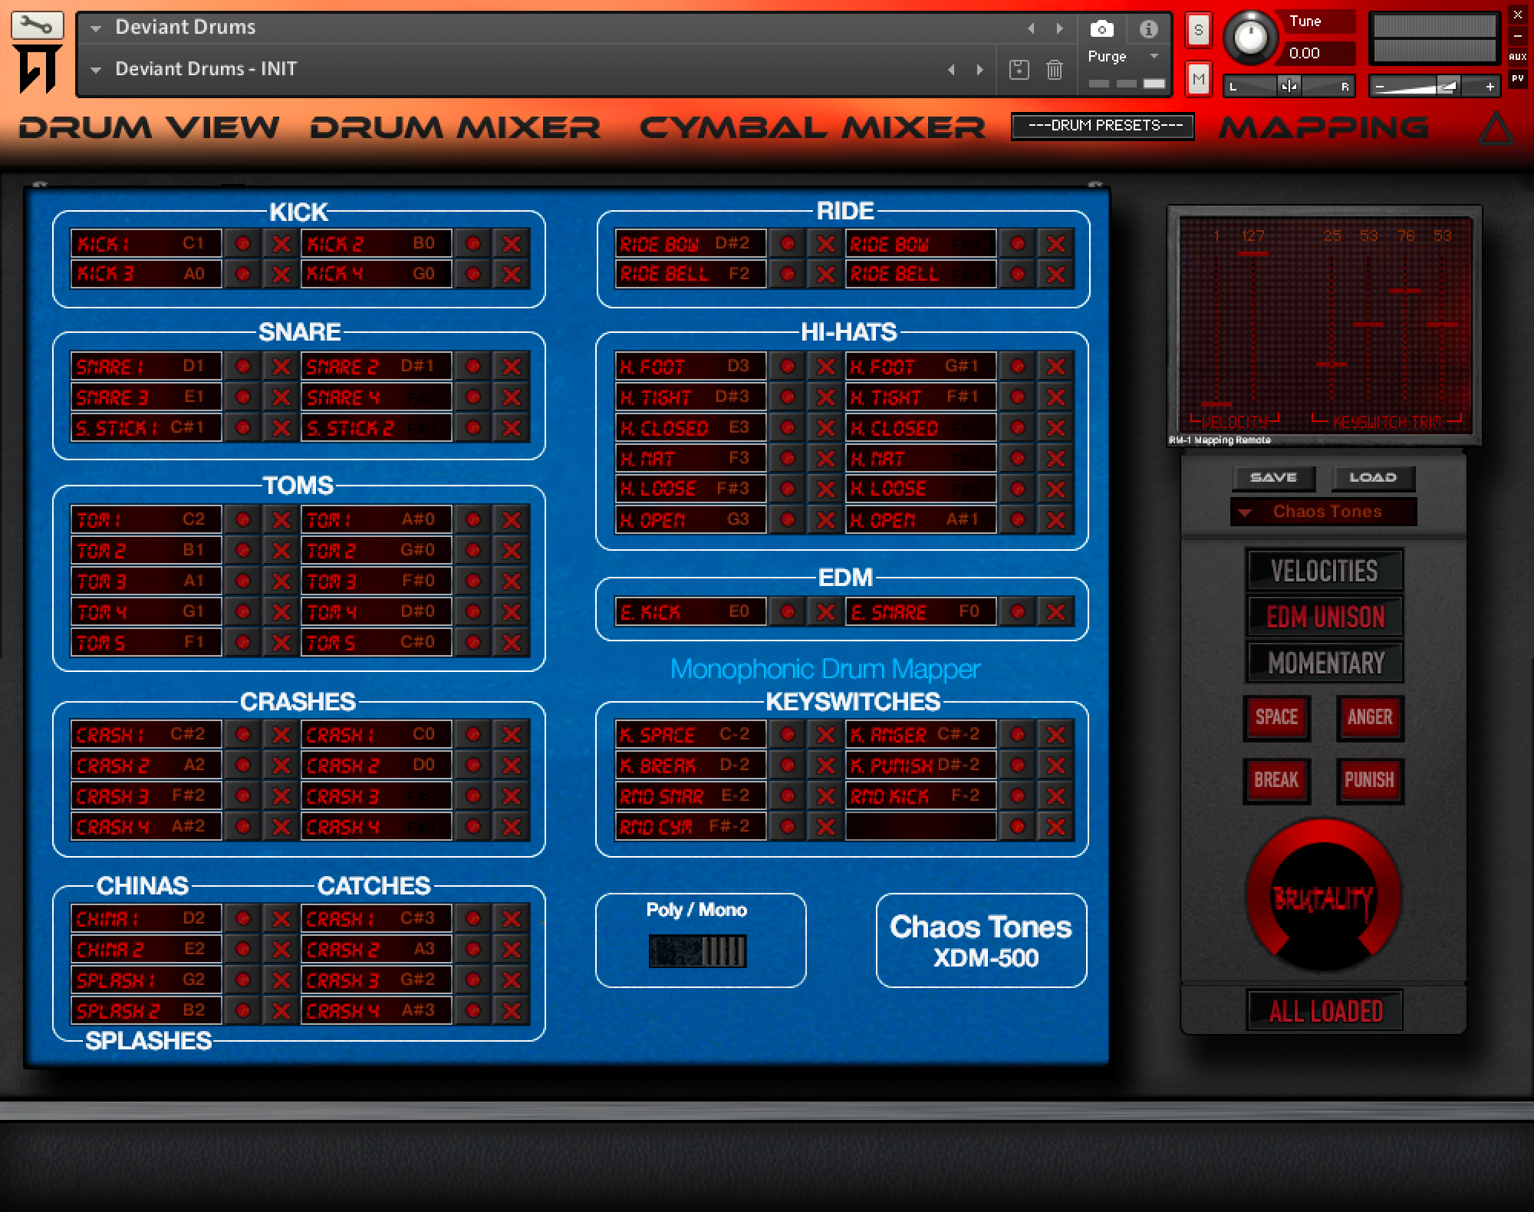Toggle the Mute M button
The height and width of the screenshot is (1212, 1534).
pyautogui.click(x=1198, y=78)
